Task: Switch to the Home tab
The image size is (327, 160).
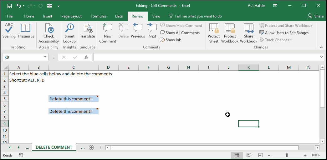Action: tap(29, 16)
